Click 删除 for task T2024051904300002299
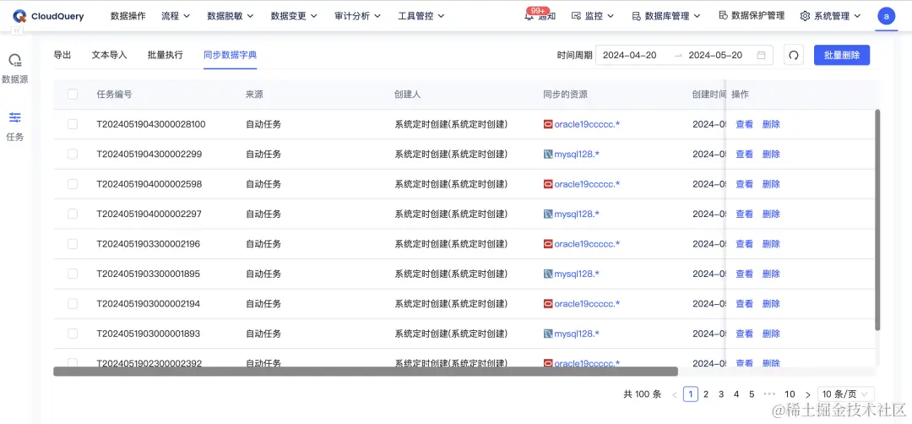This screenshot has height=424, width=912. click(x=771, y=154)
